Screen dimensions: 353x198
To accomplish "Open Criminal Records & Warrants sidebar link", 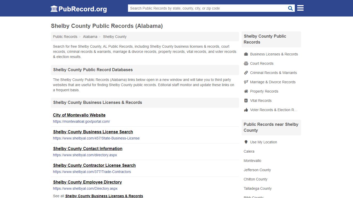I will pyautogui.click(x=273, y=73).
